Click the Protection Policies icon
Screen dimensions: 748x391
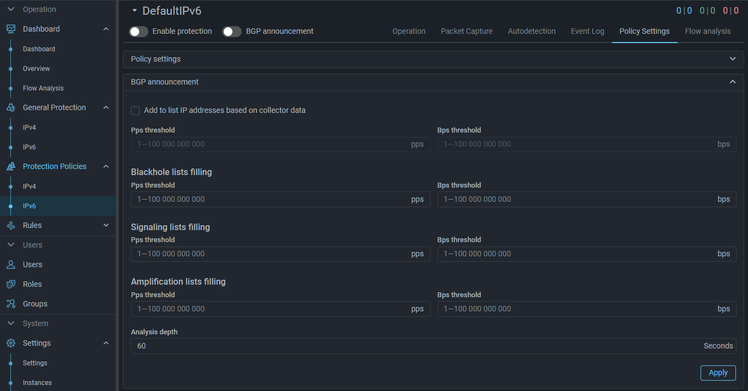click(11, 166)
